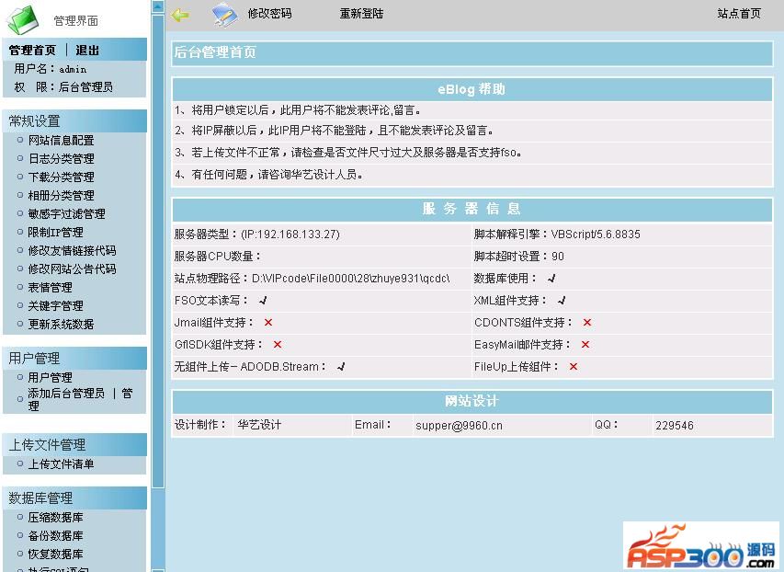Click the 数据库管理 section header
784x572 pixels.
75,498
